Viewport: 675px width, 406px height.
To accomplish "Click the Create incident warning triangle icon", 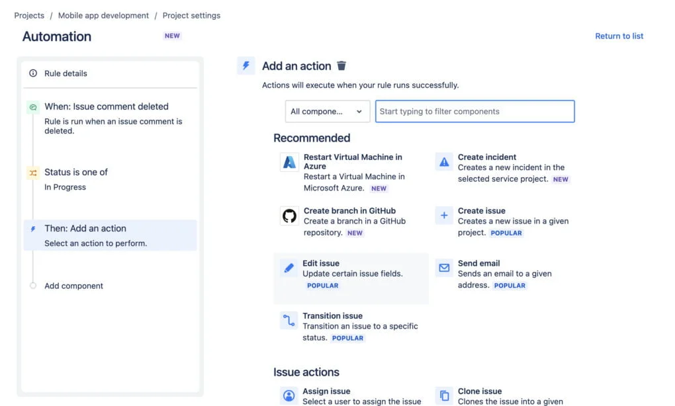I will pyautogui.click(x=444, y=162).
